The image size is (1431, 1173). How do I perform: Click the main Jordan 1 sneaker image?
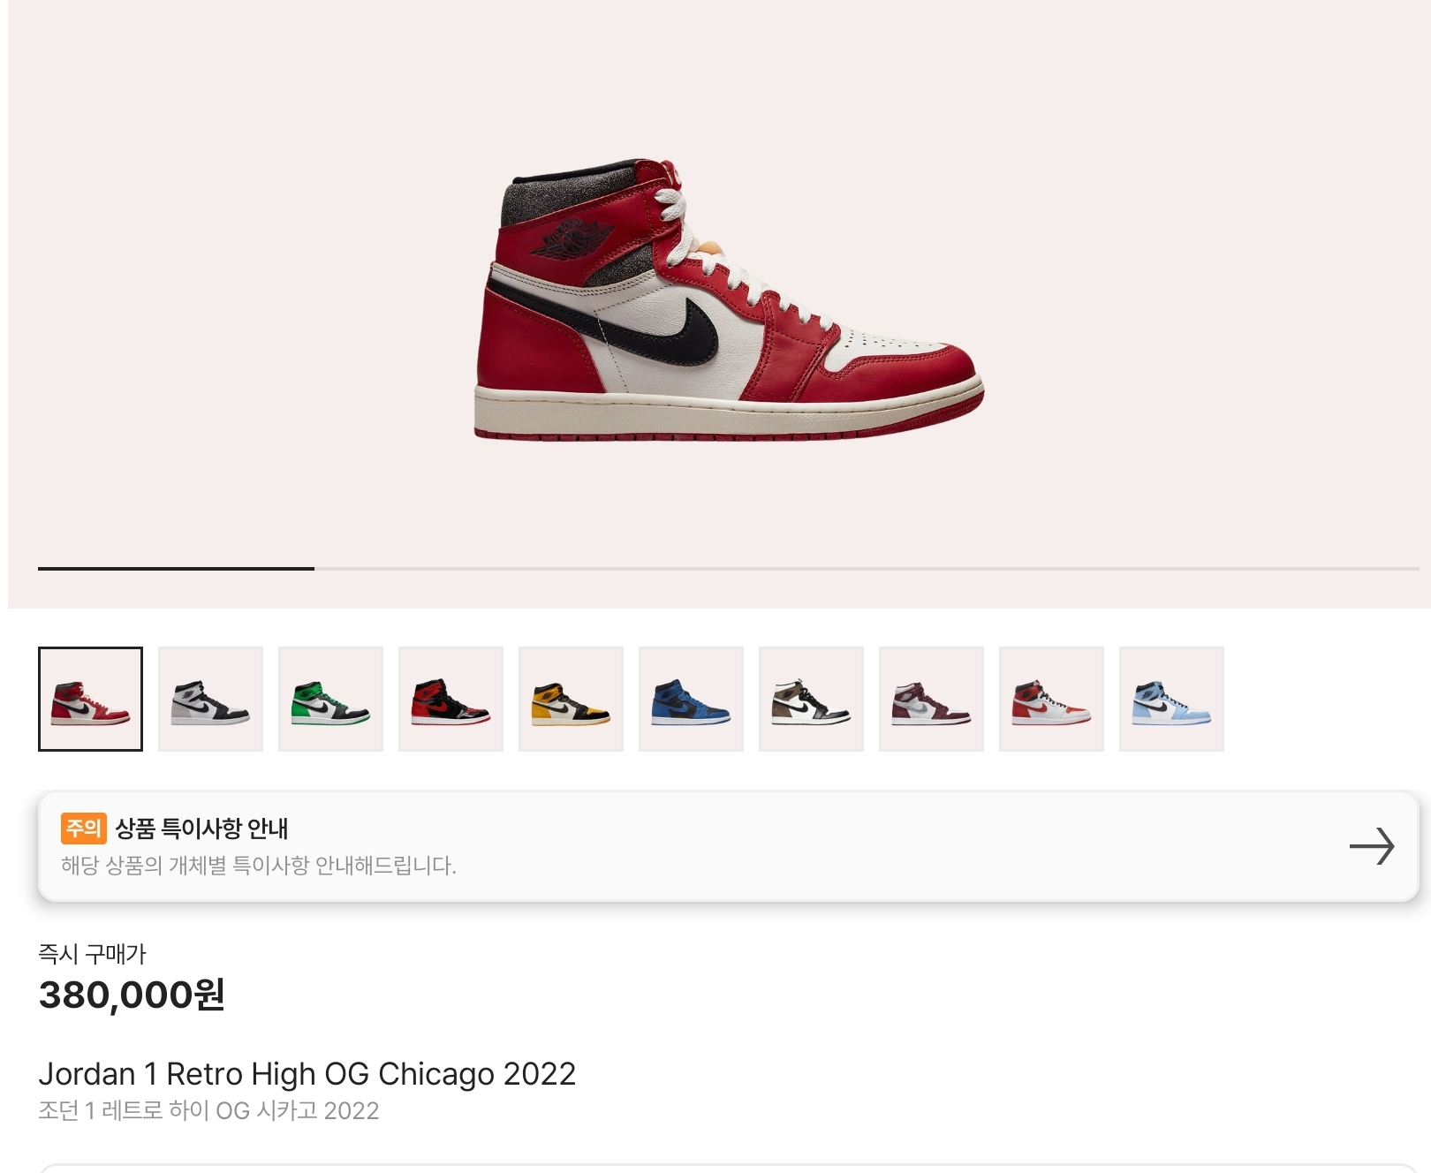[729, 299]
